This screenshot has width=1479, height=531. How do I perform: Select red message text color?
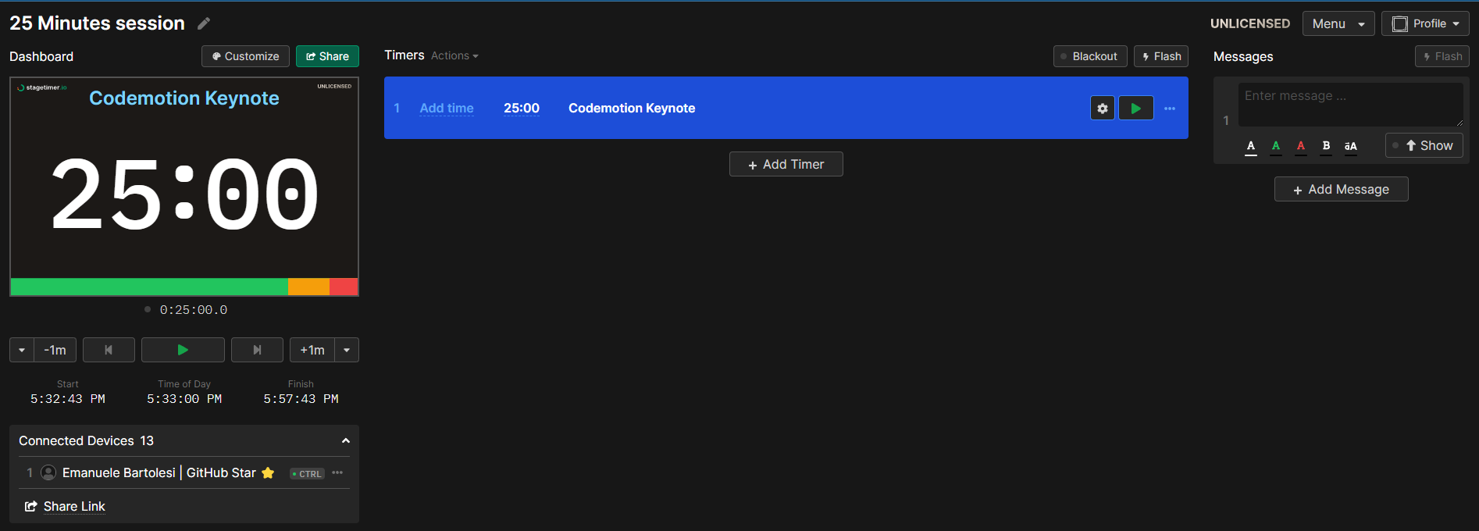click(x=1300, y=146)
